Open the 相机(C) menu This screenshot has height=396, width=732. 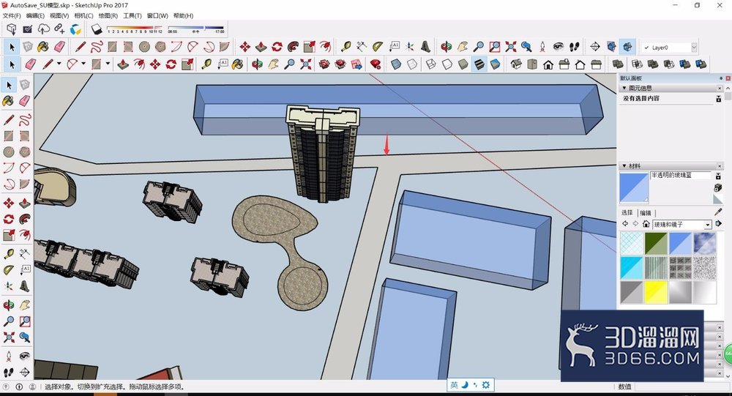[83, 15]
